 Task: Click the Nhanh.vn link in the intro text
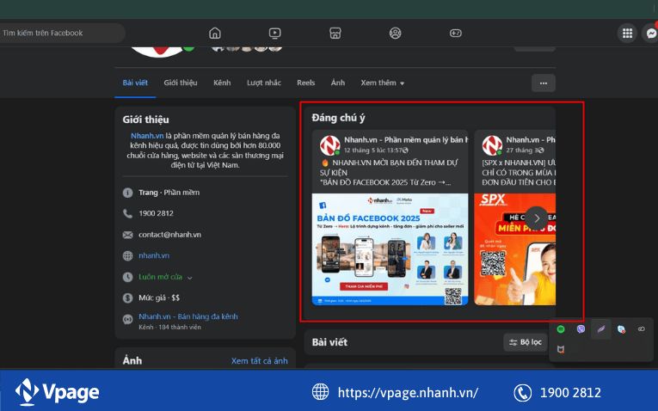pyautogui.click(x=147, y=136)
